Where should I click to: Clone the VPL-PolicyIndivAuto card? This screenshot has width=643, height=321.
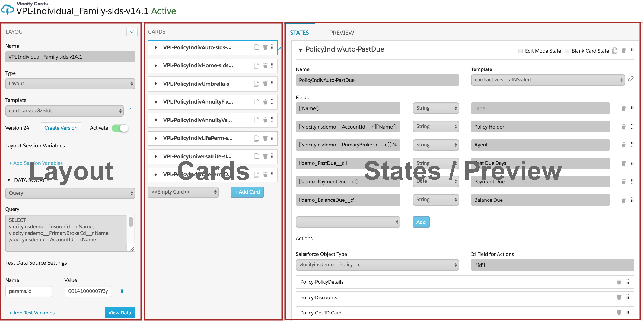point(256,47)
